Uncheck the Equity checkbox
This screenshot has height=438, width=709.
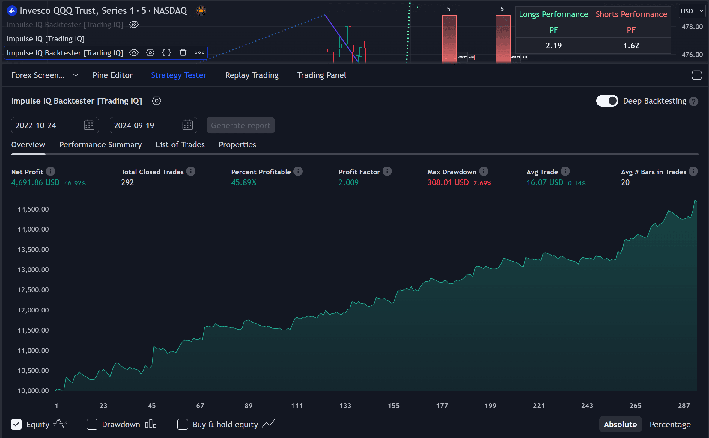[16, 424]
